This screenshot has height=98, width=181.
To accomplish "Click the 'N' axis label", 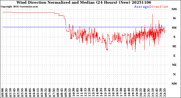I will (x=174, y=74).
